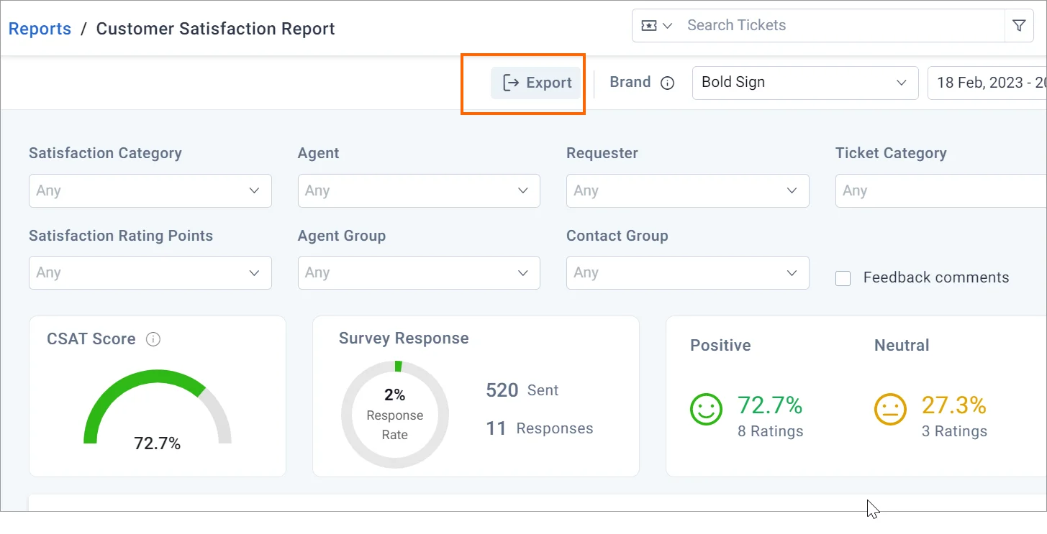Click the CSAT Score gauge chart

157,410
